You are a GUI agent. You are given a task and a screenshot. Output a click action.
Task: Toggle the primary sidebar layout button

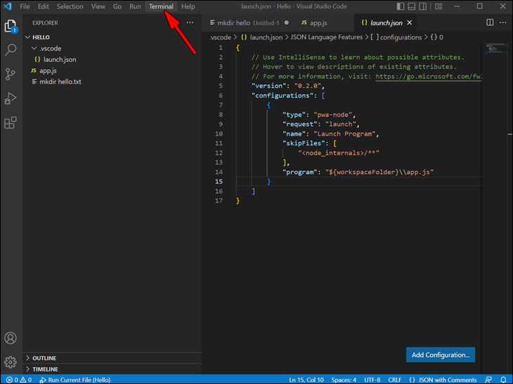(x=401, y=6)
